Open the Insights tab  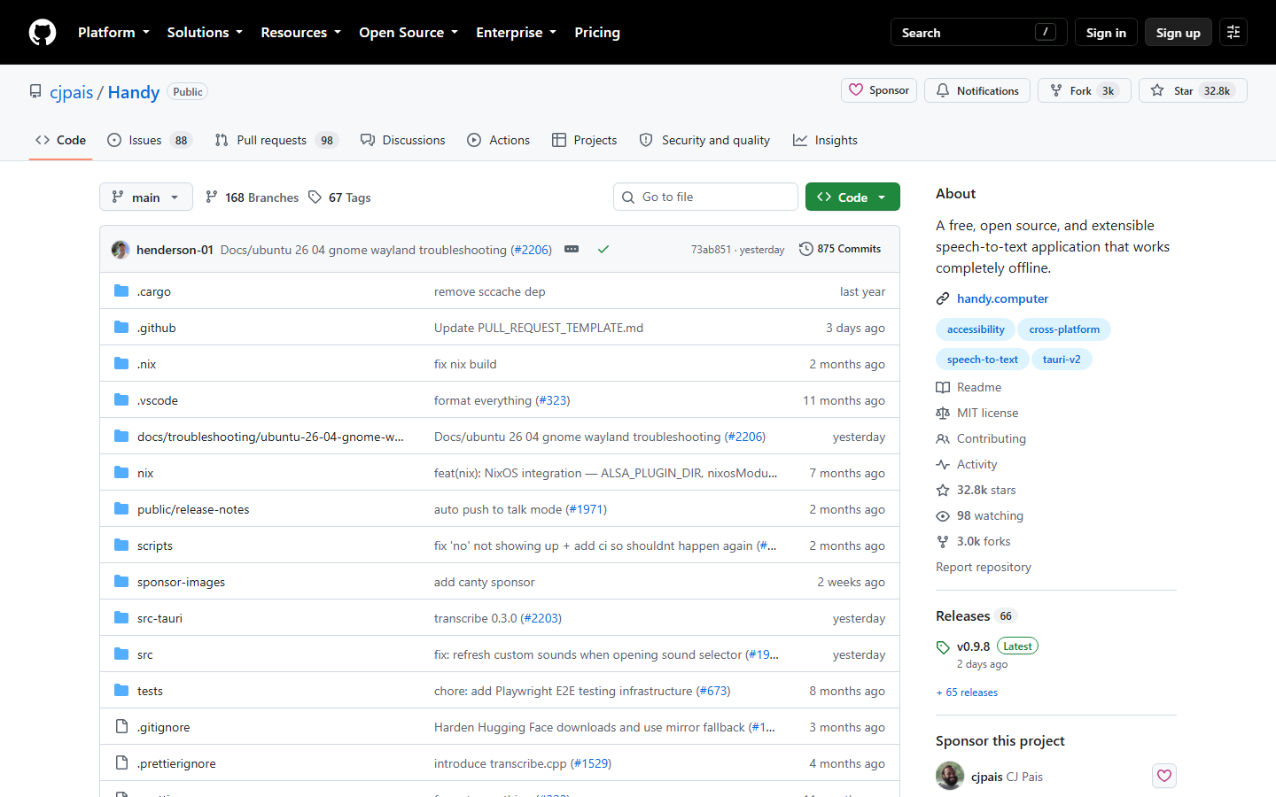coord(825,140)
